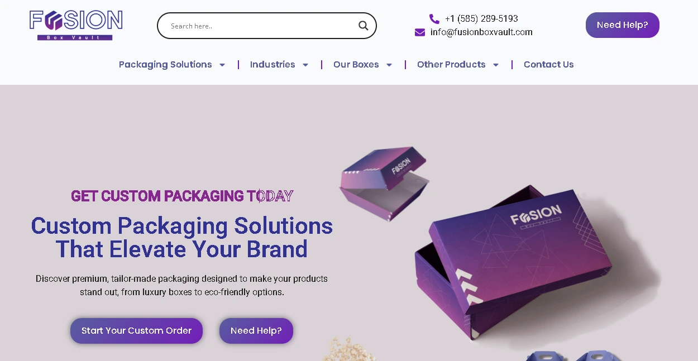Click Need Help? button below the hero text
Viewport: 698px width, 361px height.
tap(256, 331)
